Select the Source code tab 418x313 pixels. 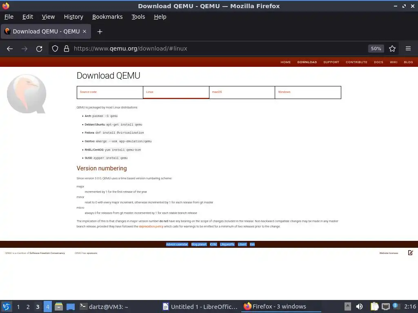(110, 93)
